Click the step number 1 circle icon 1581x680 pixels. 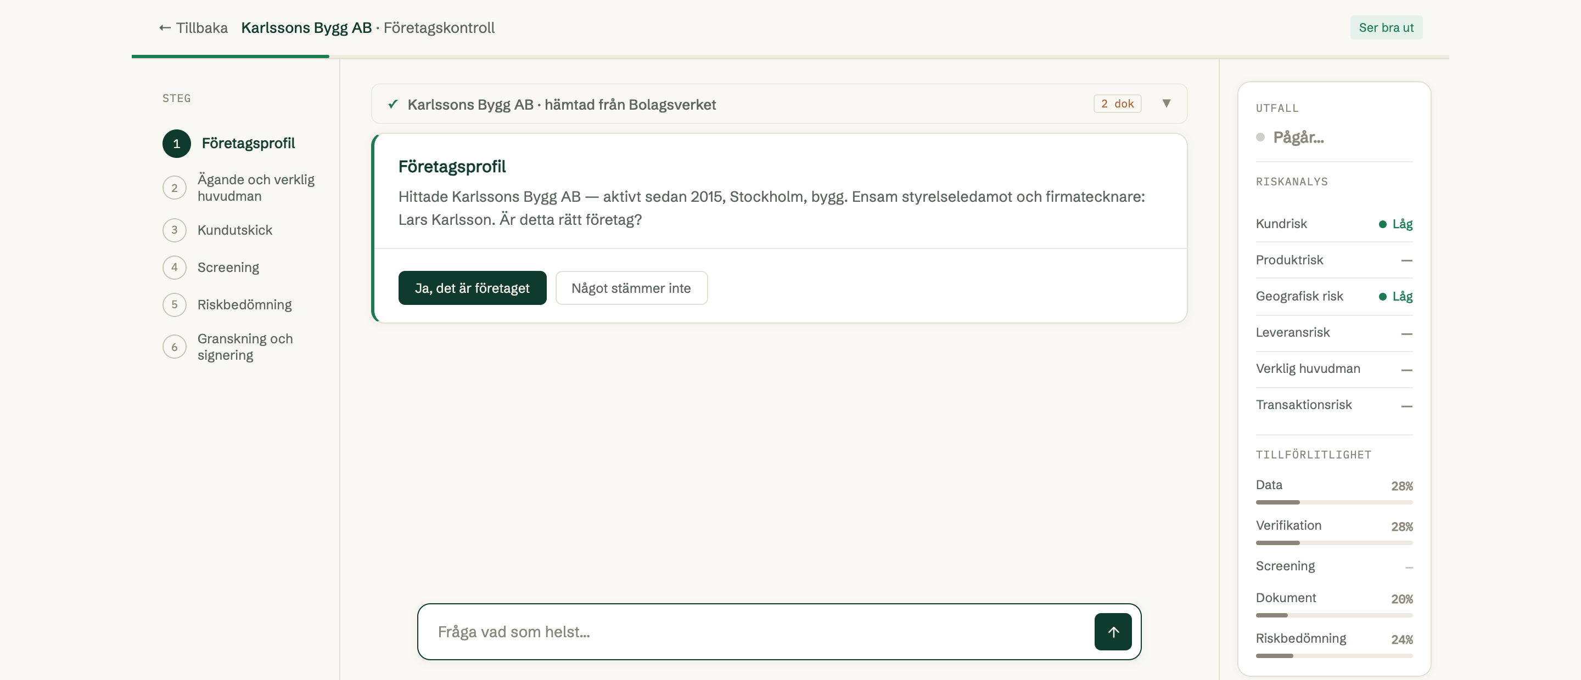tap(177, 144)
